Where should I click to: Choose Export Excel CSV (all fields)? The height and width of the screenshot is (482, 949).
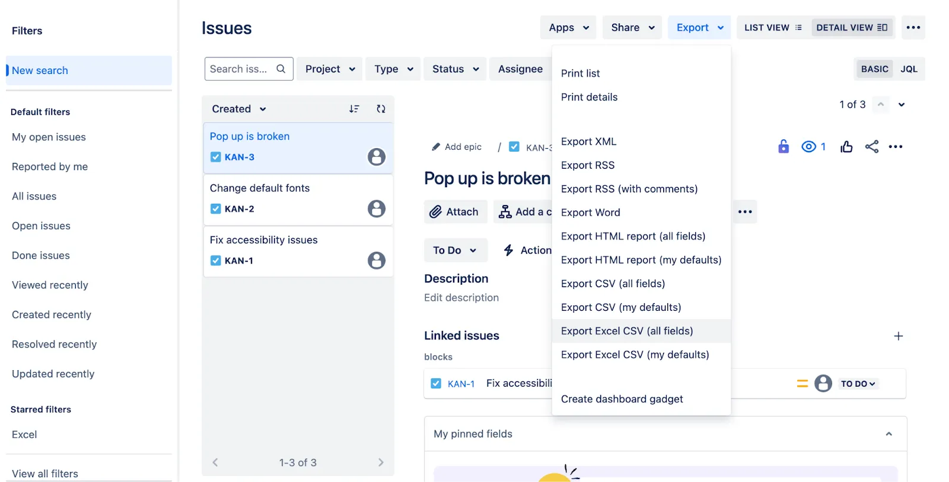pos(641,331)
